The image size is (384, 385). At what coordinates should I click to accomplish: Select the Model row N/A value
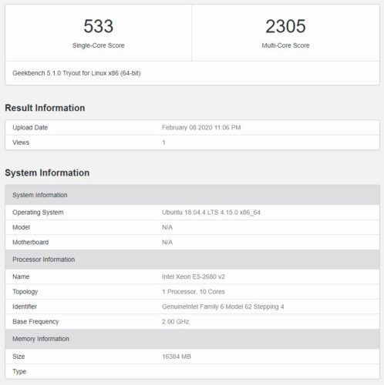(167, 227)
